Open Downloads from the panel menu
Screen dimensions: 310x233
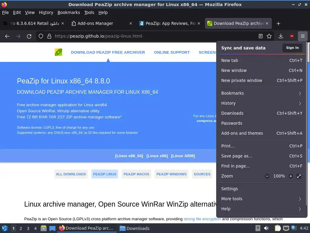262,113
